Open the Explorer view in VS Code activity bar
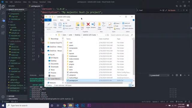Viewport: 192px width, 108px height. click(3, 7)
